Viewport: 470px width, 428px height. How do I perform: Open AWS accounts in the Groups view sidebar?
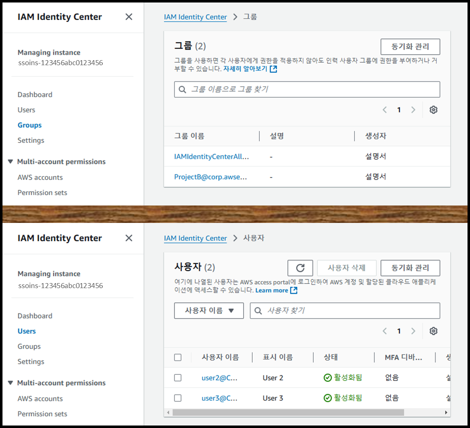40,177
